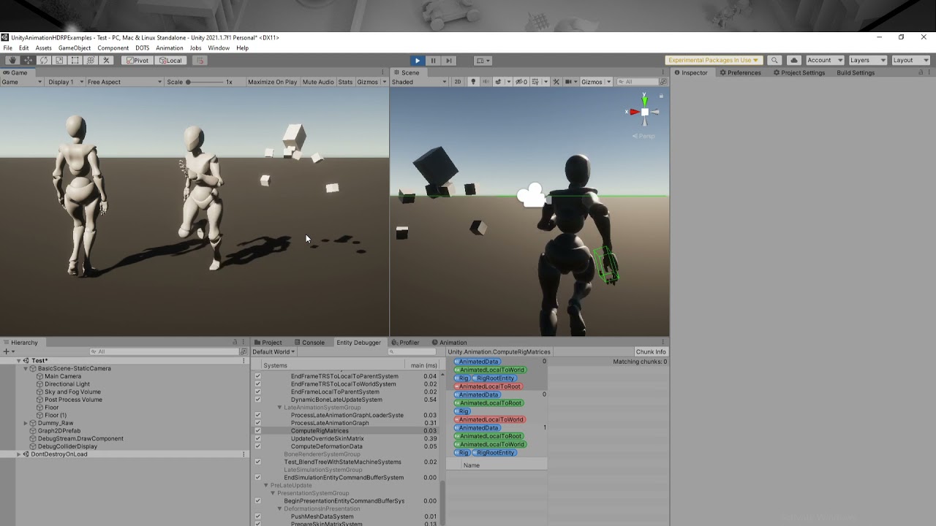Toggle Pivot mode in the toolbar

pos(137,61)
